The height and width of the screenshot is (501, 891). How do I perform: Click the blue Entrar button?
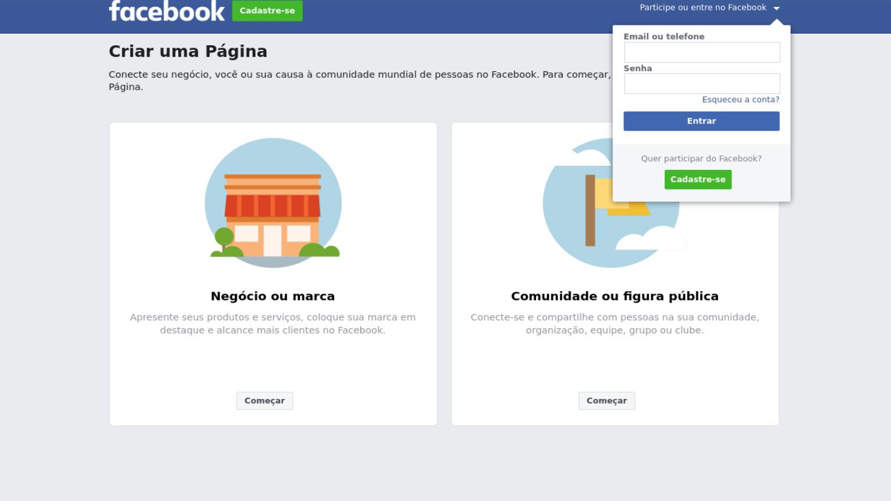pos(701,121)
